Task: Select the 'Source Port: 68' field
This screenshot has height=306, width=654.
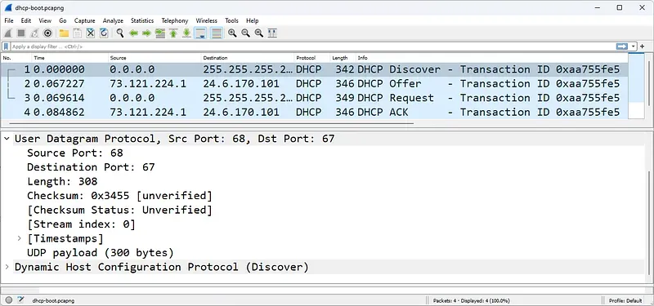Action: [x=75, y=153]
